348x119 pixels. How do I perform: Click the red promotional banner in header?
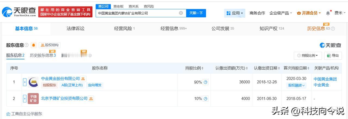pos(65,12)
